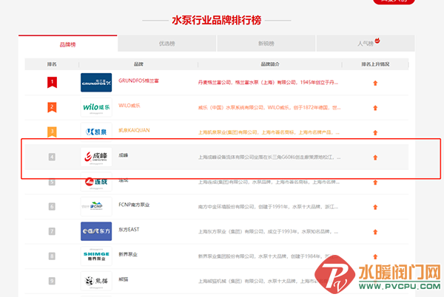Viewport: 444px width, 297px height.
Task: Select the 品牌榜 tab
Action: (67, 44)
